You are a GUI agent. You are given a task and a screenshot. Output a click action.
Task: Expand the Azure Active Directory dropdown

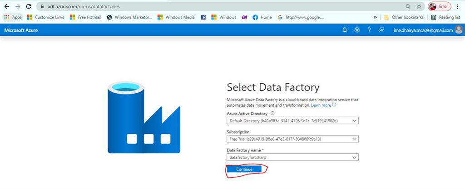click(x=292, y=121)
